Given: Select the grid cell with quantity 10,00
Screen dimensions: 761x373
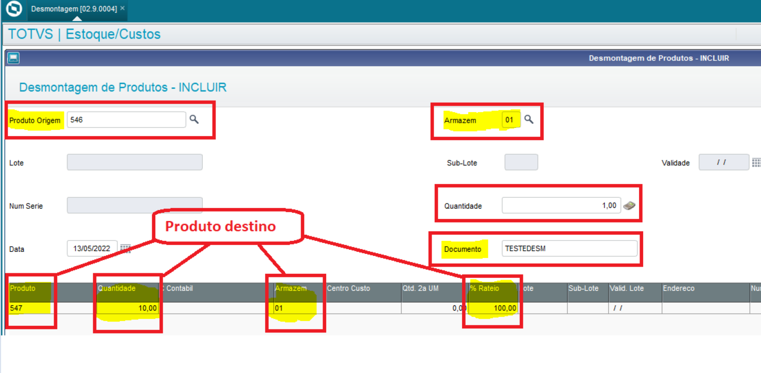Looking at the screenshot, I should [x=127, y=308].
